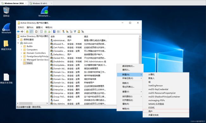Click the Create new organizational unit icon
The image size is (206, 123).
71,31
